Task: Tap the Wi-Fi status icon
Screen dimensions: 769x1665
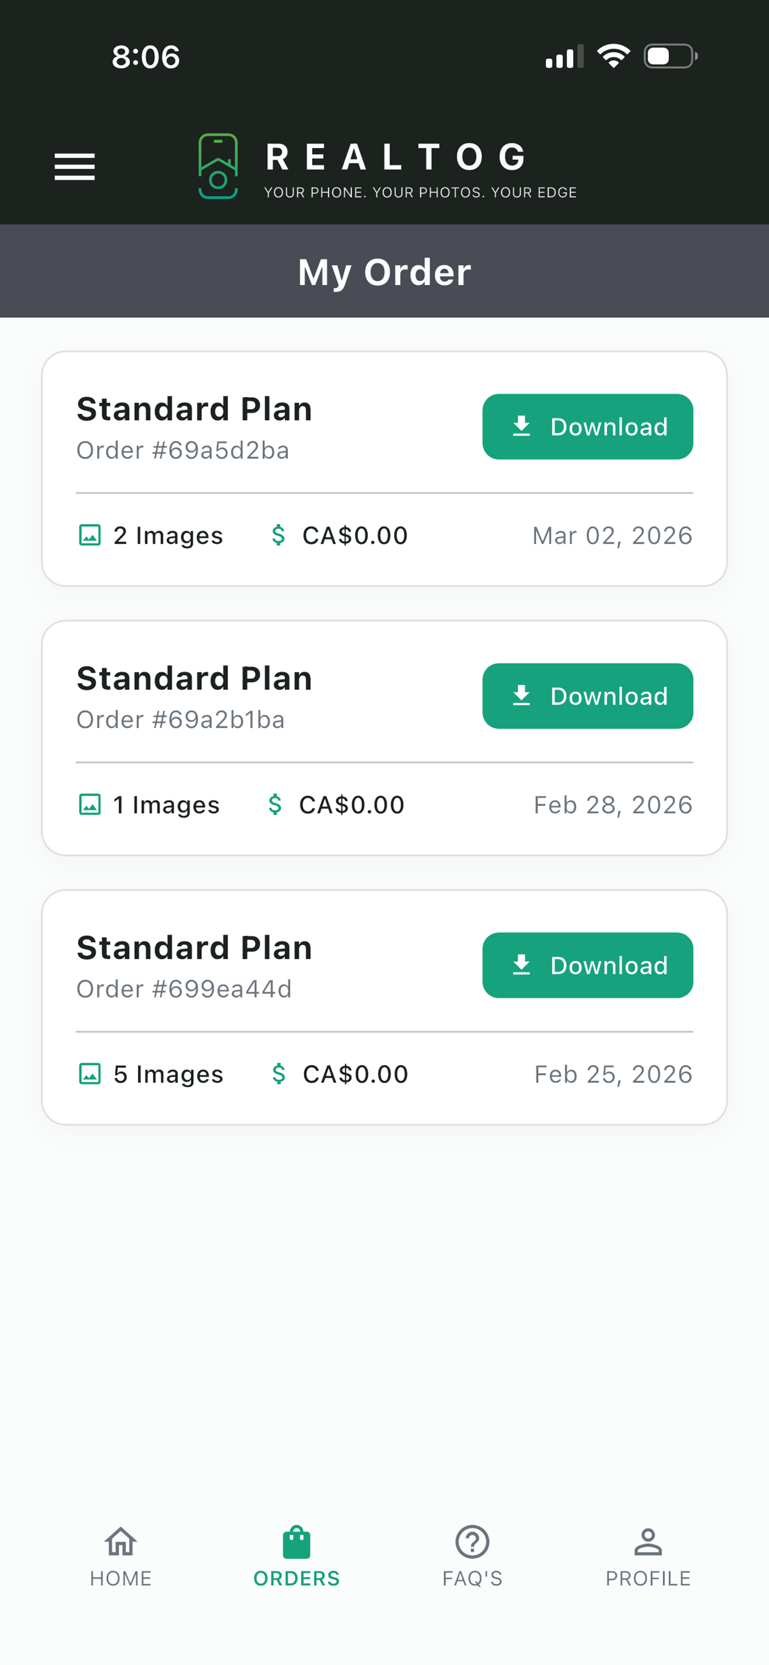Action: (x=613, y=56)
